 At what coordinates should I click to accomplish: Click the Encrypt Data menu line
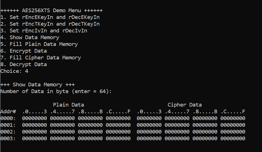point(23,51)
